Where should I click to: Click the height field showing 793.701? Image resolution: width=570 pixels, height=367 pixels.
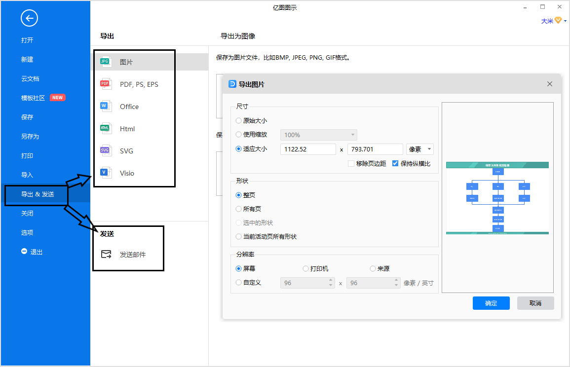coord(375,149)
